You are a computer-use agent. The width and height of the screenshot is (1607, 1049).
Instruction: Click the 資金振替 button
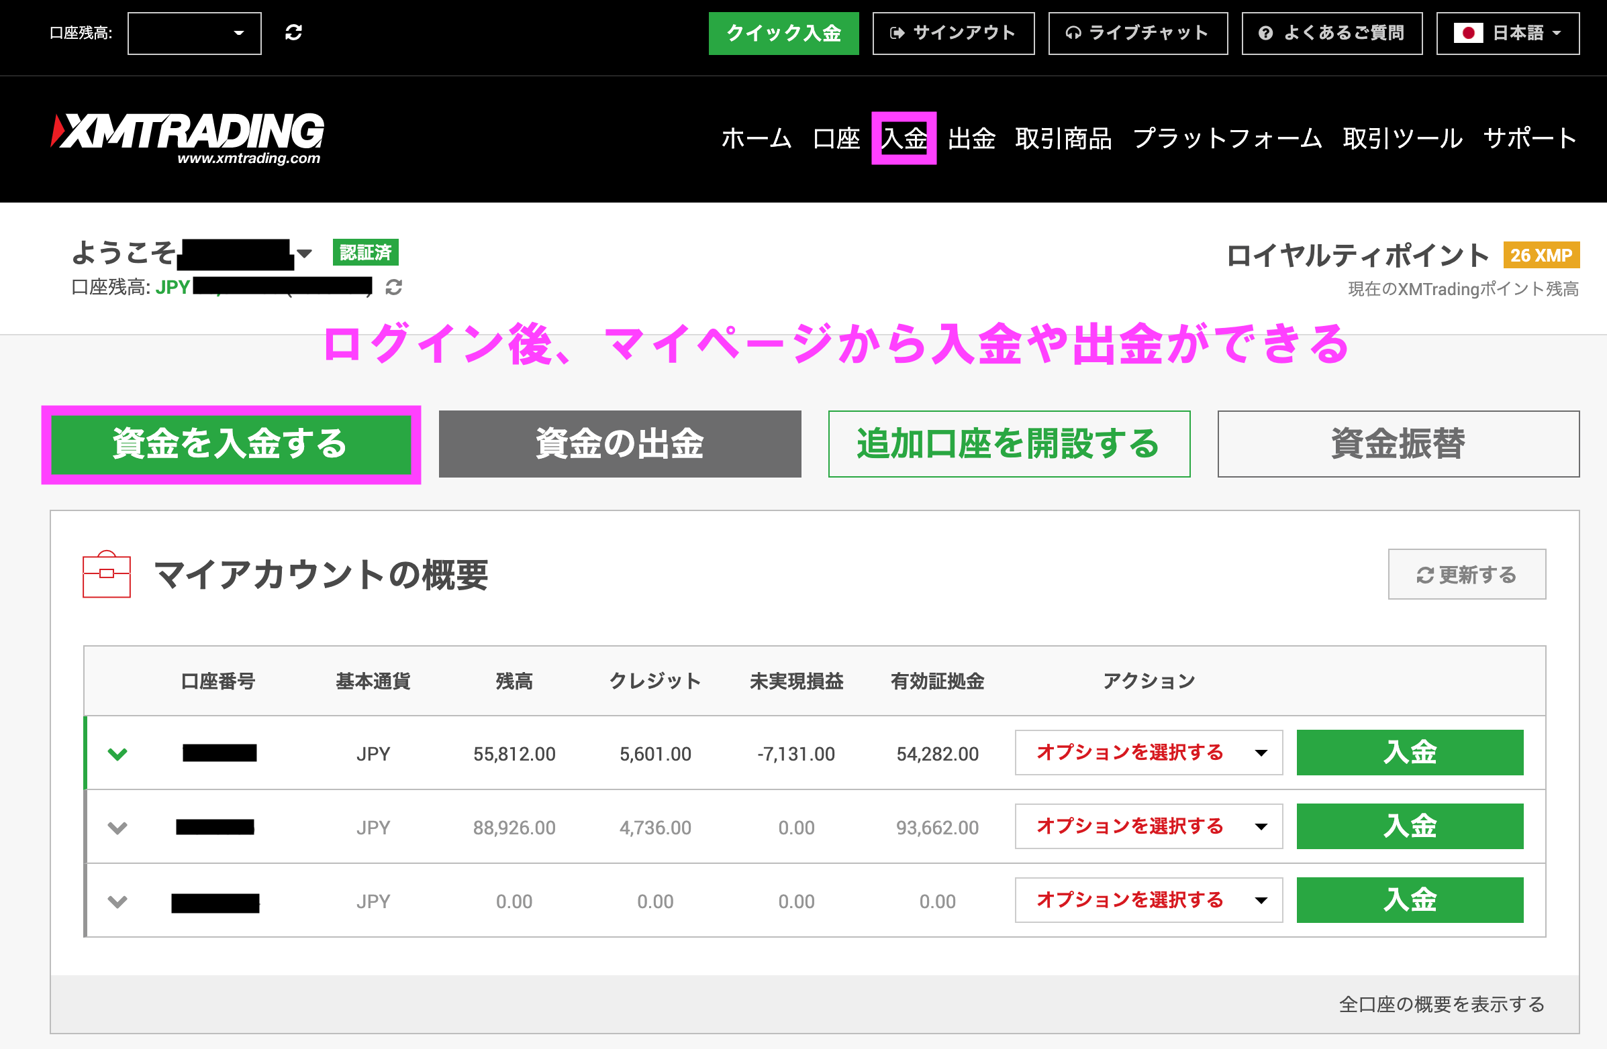pyautogui.click(x=1398, y=444)
